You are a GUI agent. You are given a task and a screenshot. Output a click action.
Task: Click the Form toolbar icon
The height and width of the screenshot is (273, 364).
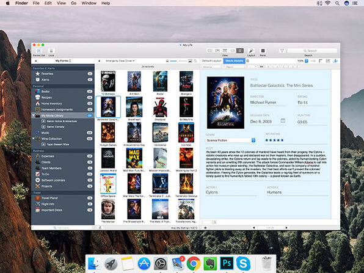[x=263, y=51]
